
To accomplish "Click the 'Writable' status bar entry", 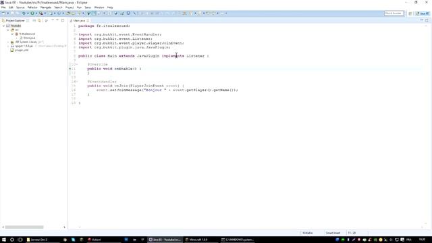I will 308,233.
